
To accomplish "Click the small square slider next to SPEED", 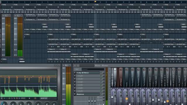I will (30, 98).
